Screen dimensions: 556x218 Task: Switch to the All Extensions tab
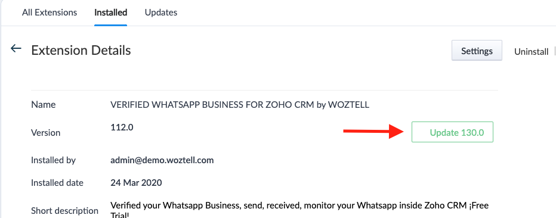50,13
